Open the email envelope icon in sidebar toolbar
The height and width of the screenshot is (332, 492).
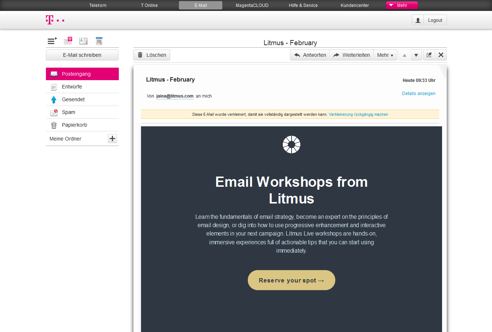[68, 41]
